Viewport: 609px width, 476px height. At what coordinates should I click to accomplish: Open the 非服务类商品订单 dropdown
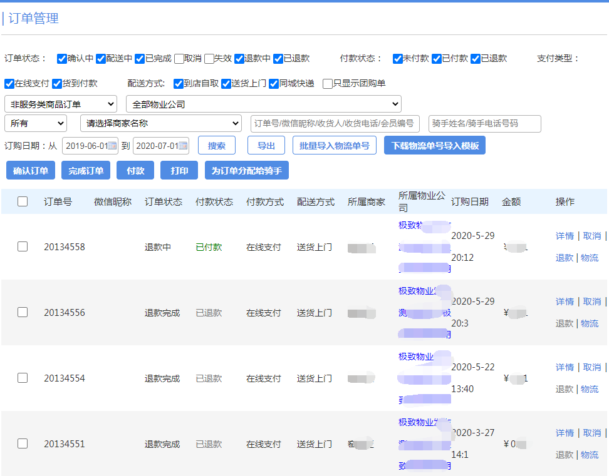61,104
